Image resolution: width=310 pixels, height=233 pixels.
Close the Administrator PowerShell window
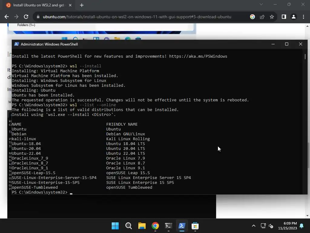(x=301, y=44)
